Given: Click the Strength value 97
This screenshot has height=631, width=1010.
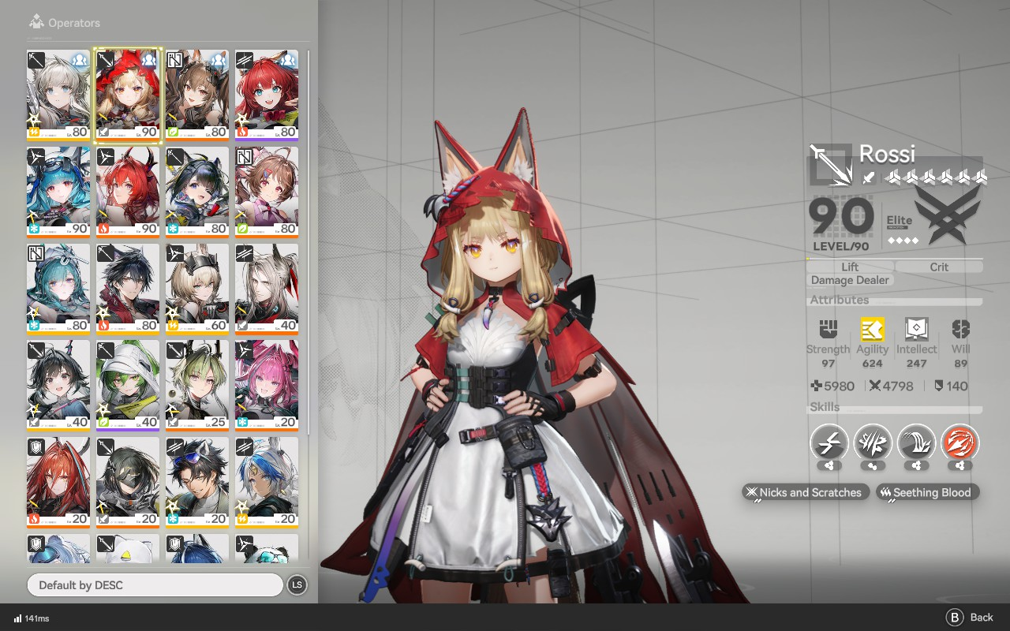Looking at the screenshot, I should [828, 364].
